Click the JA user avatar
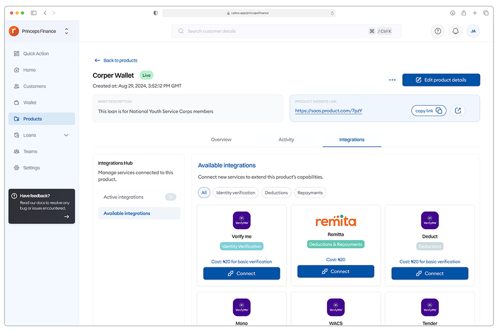 [x=473, y=32]
